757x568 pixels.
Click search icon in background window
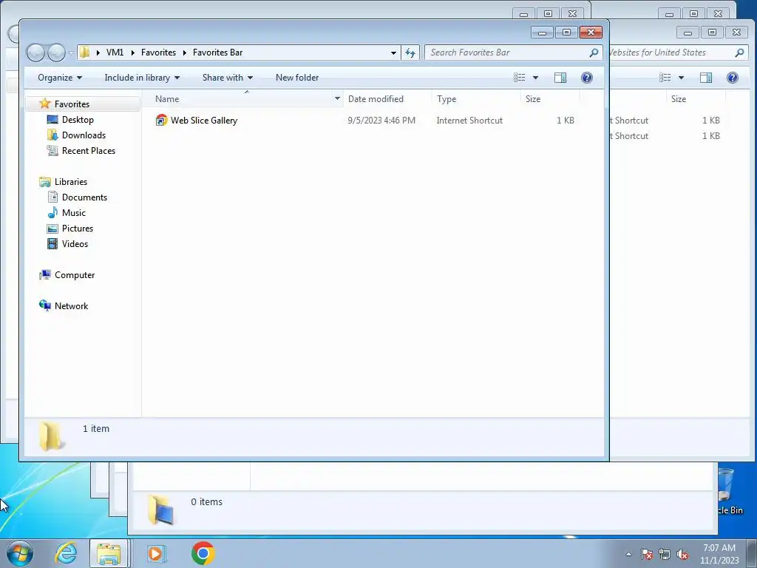pyautogui.click(x=739, y=53)
